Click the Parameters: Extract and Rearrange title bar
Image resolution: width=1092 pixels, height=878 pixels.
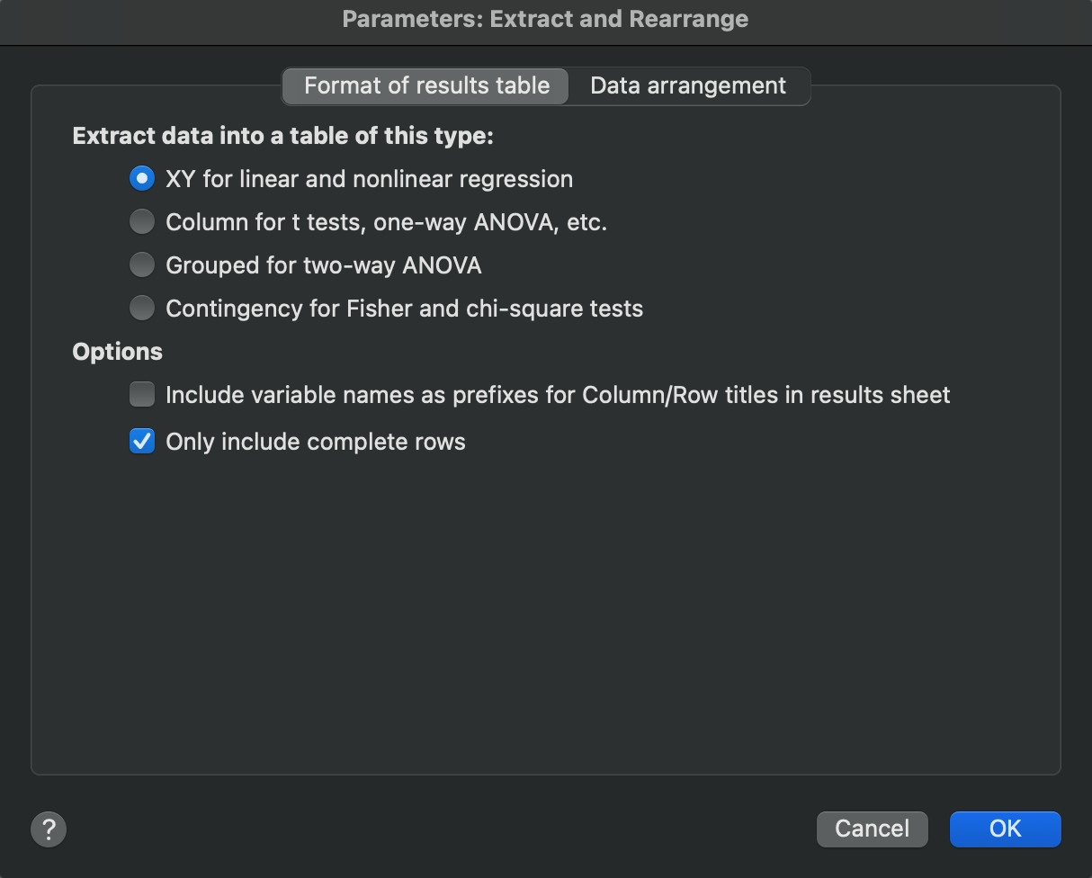[x=545, y=19]
